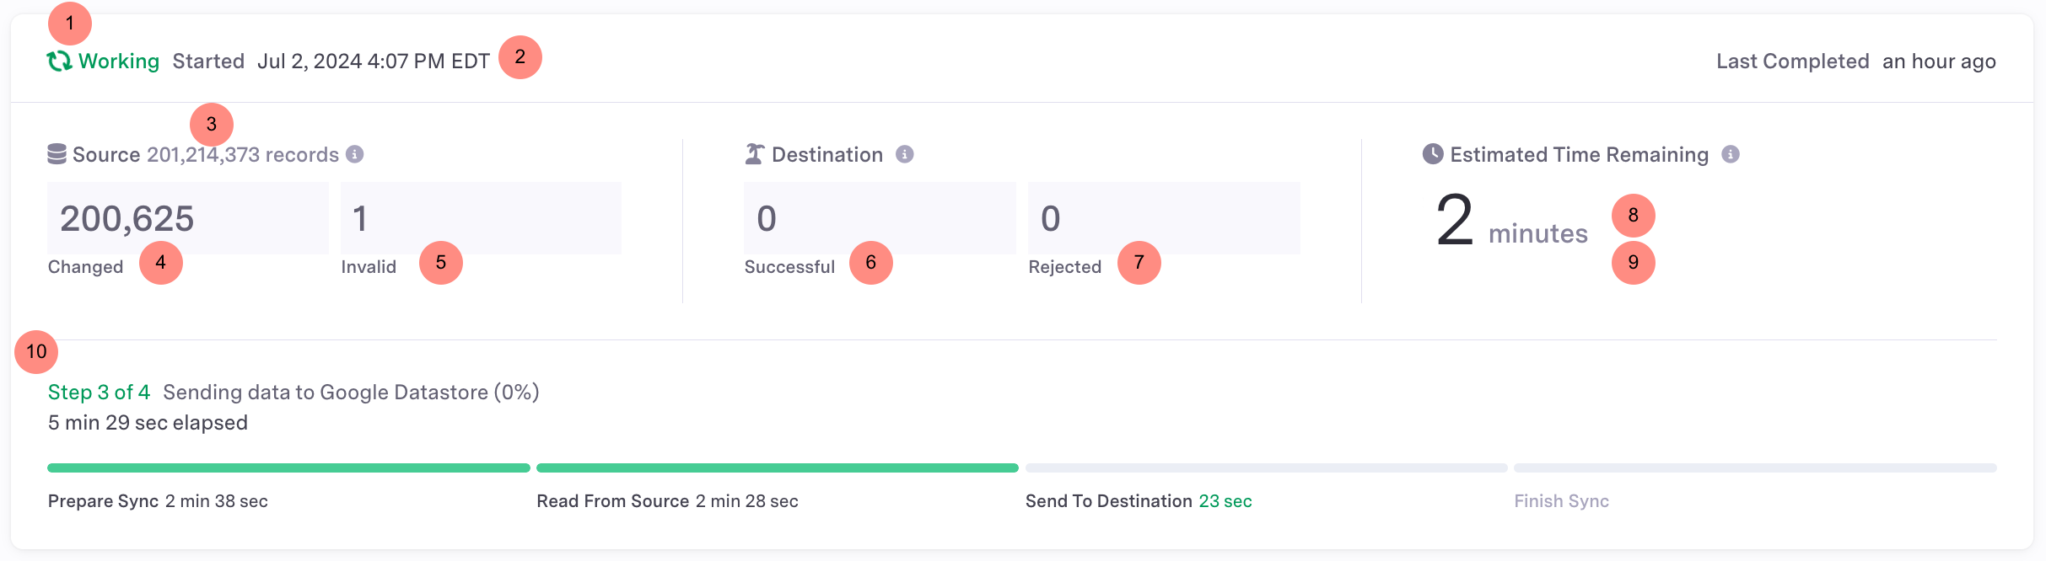This screenshot has width=2046, height=561.
Task: Click the Read From Source progress segment
Action: [x=777, y=467]
